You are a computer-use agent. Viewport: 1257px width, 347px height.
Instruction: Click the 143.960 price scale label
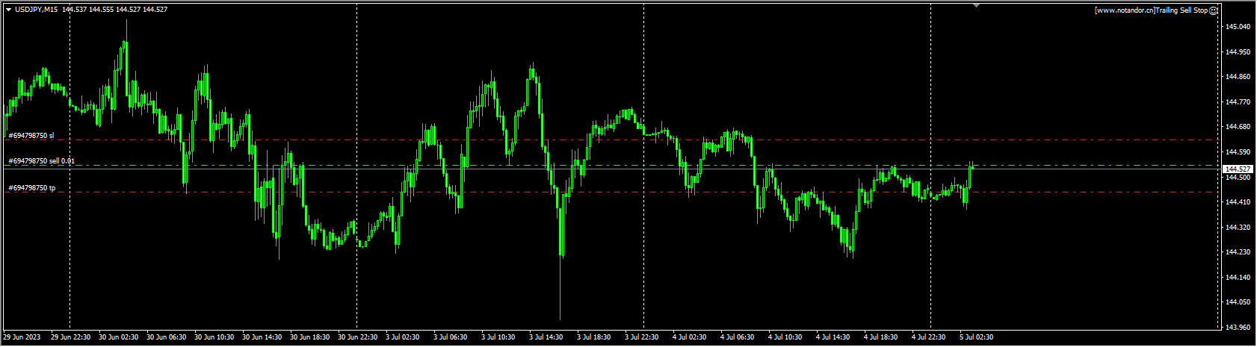[1238, 328]
